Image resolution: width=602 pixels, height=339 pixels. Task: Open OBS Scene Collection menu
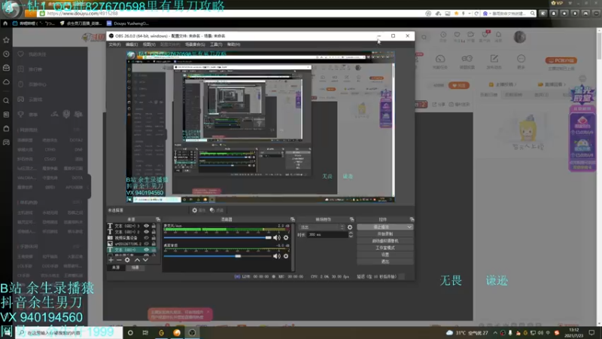[195, 44]
